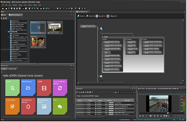187x122 pixels.
Task: Switch to list view in Media panel
Action: 2,18
